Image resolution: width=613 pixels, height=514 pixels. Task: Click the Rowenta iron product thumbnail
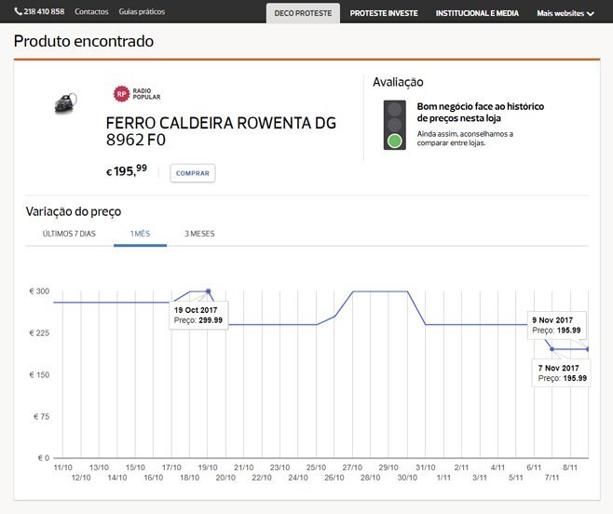click(x=65, y=102)
